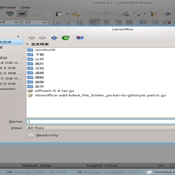Enable the Read-only checkbox
The image size is (175, 175).
31,135
